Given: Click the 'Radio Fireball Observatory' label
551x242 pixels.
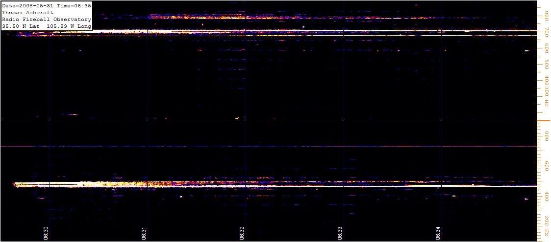Looking at the screenshot, I should (x=47, y=19).
